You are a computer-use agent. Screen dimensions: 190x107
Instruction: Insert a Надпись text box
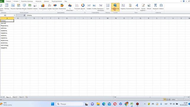[x=123, y=7]
